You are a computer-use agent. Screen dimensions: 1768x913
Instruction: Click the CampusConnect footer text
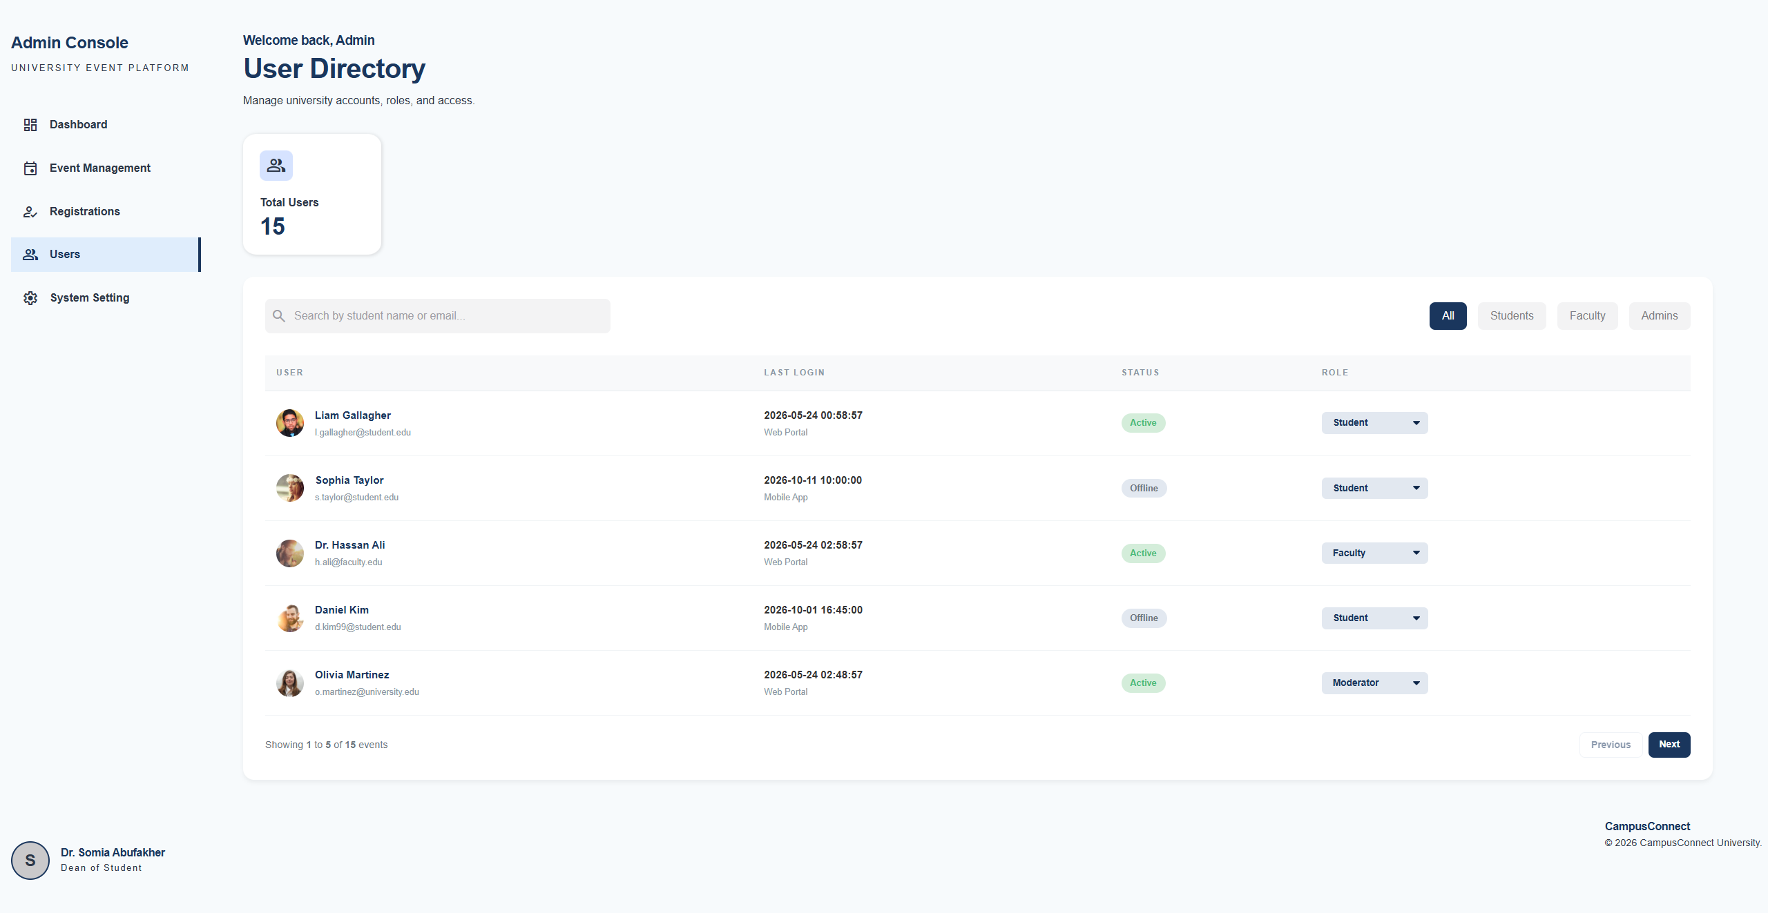pos(1647,827)
